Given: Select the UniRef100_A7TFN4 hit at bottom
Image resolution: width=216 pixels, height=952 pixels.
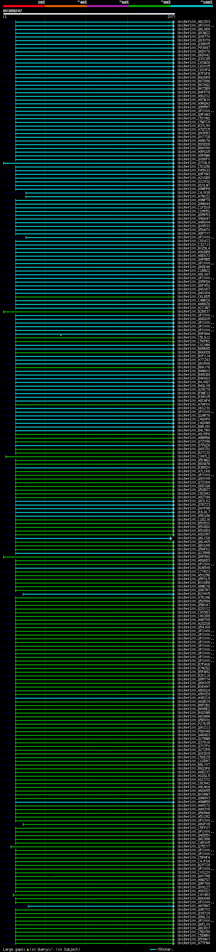Looking at the screenshot, I should (x=193, y=943).
